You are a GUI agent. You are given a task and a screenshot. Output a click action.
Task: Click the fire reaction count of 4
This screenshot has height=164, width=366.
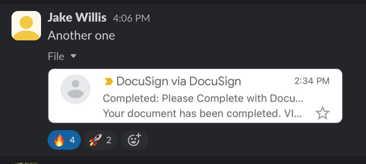[72, 140]
